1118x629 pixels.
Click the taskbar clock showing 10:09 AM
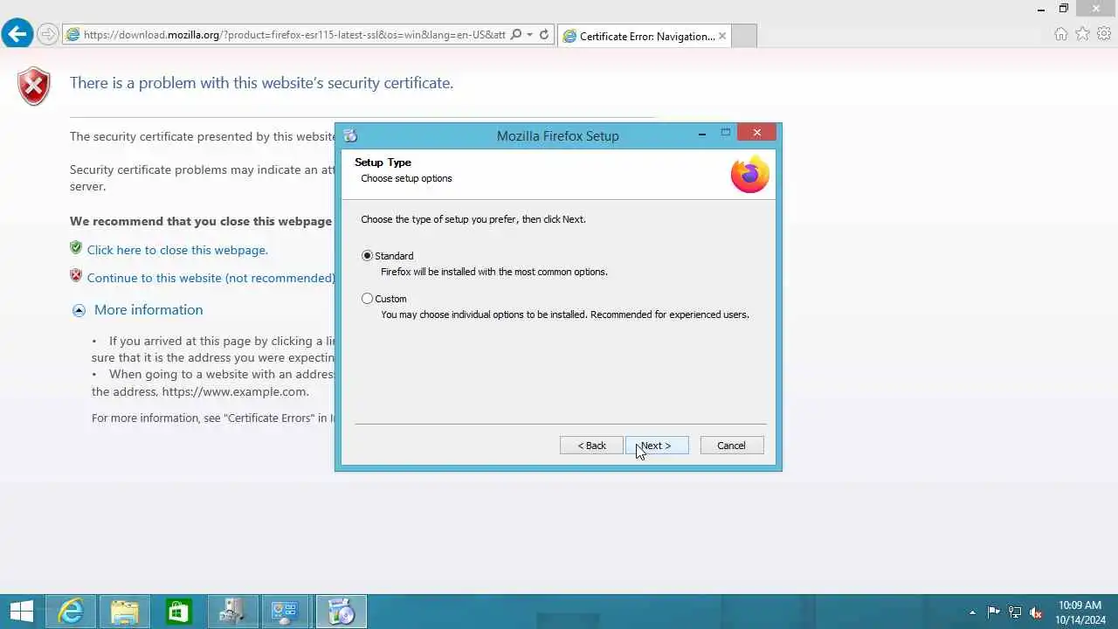click(1080, 612)
